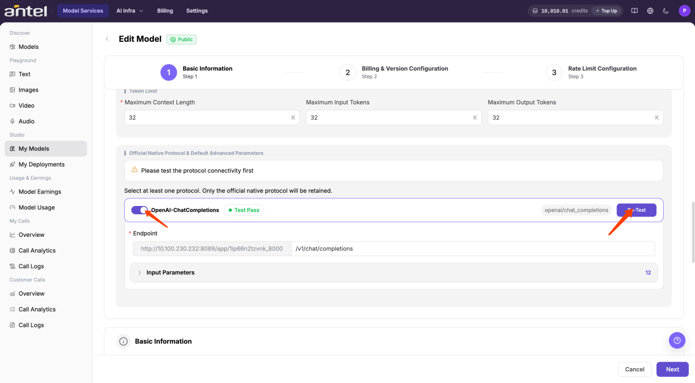
Task: Click the Model Earnings chart icon
Action: pos(13,192)
